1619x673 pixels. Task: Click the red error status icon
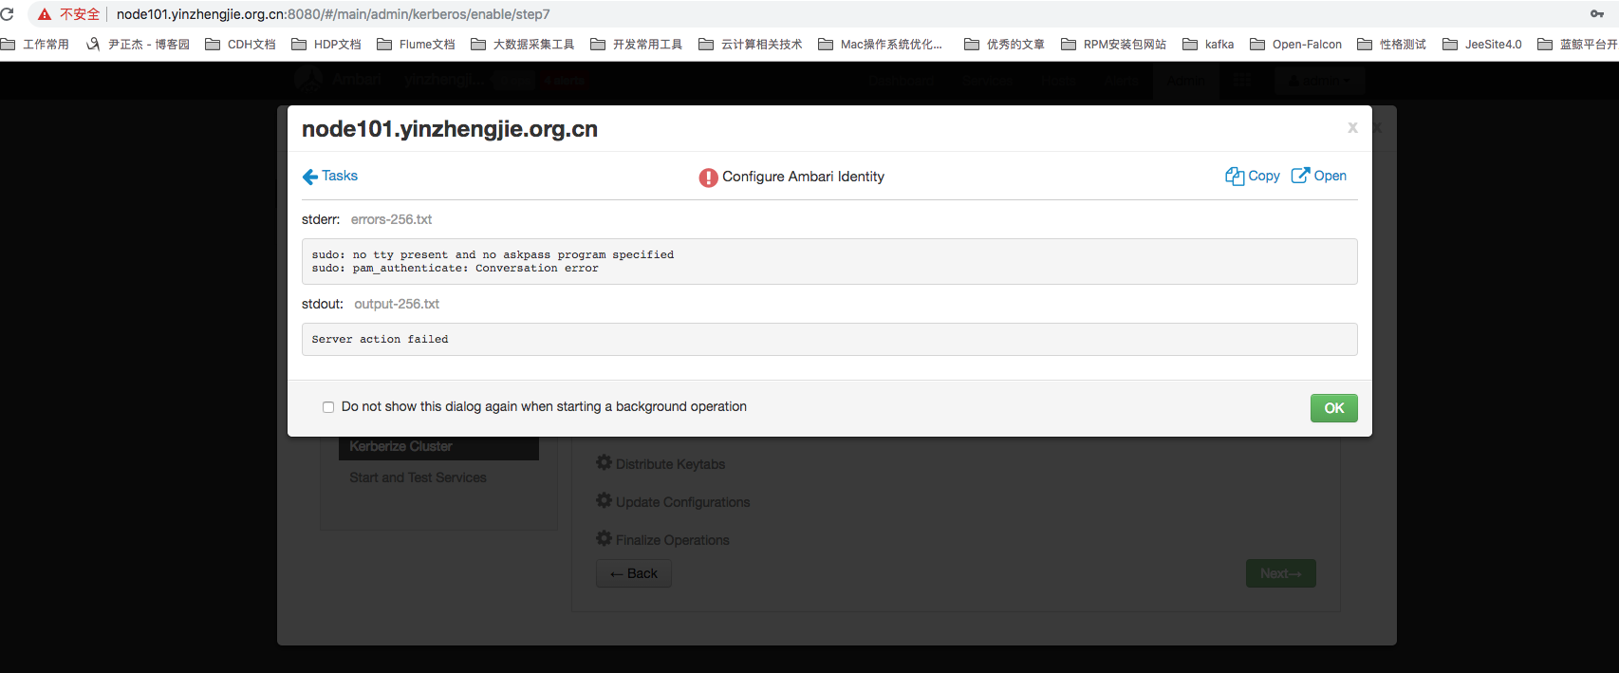tap(708, 178)
